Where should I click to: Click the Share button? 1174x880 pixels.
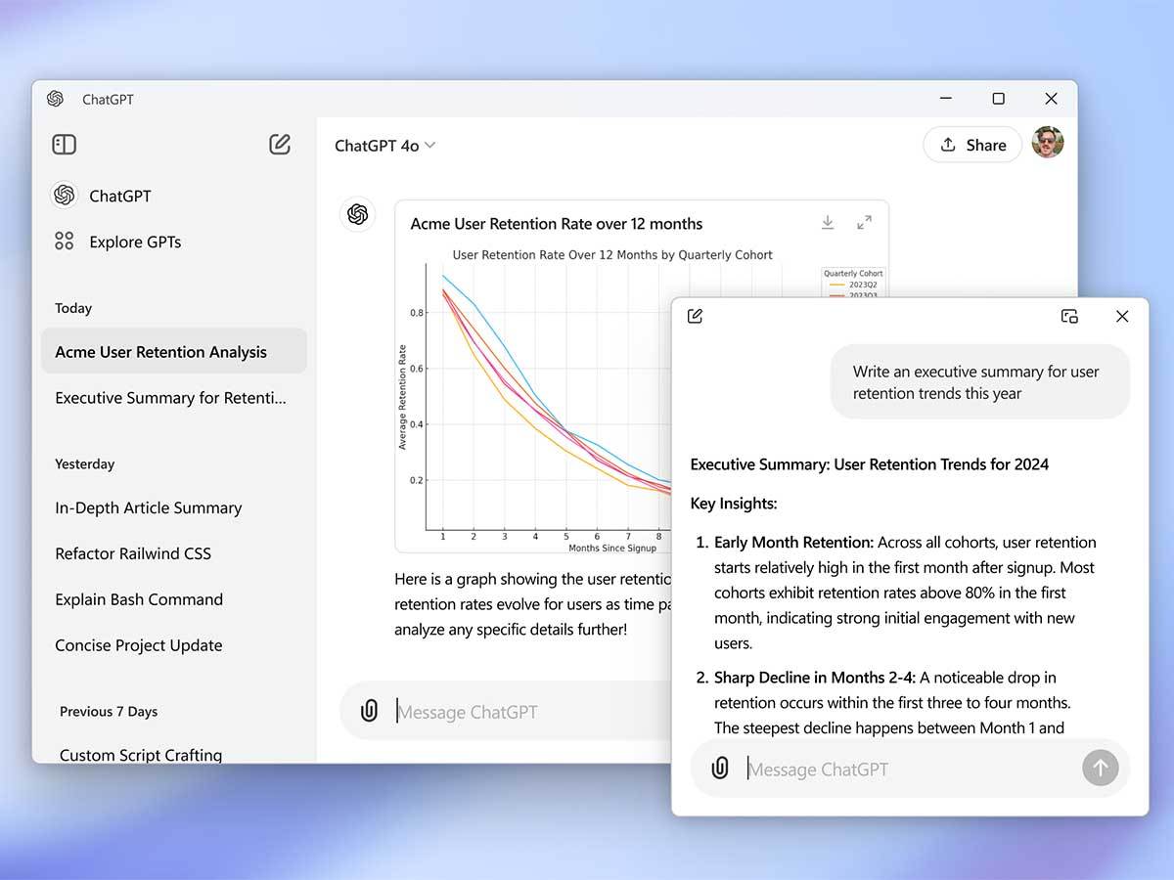972,145
